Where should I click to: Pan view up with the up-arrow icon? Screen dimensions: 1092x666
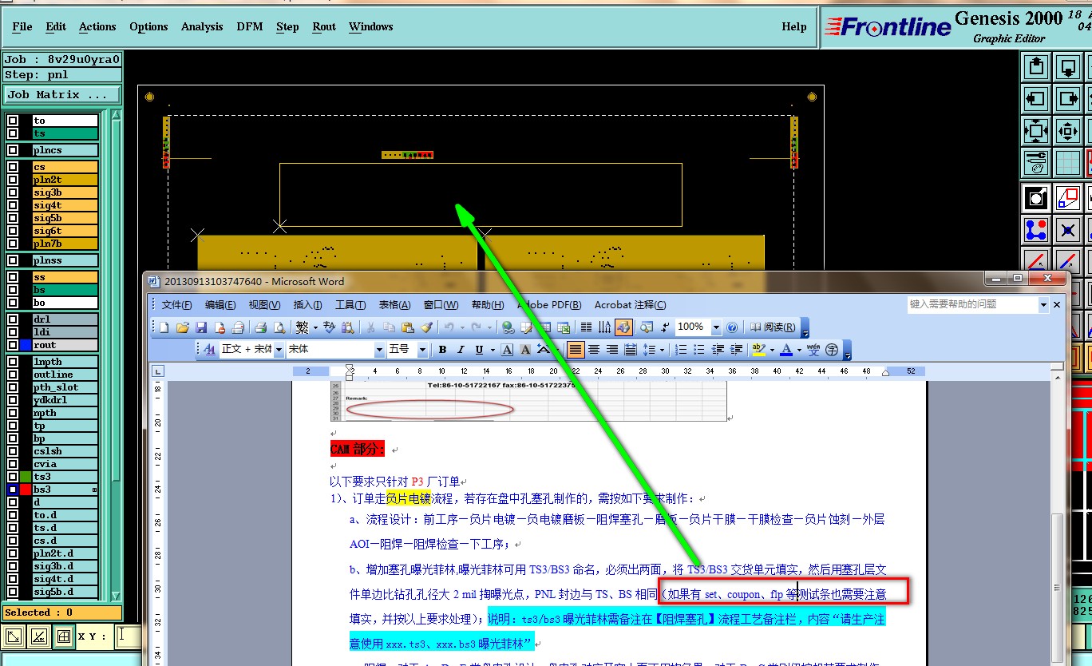tap(1036, 66)
